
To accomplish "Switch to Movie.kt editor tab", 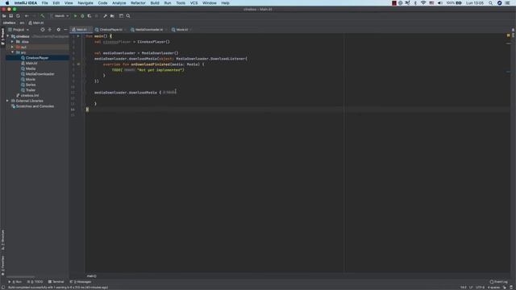I will tap(181, 30).
